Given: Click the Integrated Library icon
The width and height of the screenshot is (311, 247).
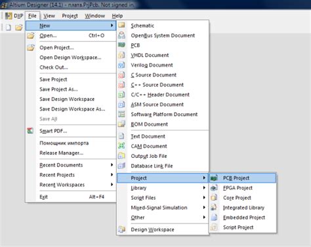Looking at the screenshot, I should (x=214, y=208).
